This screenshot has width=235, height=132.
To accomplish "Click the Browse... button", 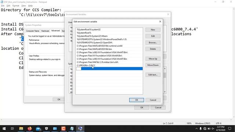I will click(x=153, y=43).
